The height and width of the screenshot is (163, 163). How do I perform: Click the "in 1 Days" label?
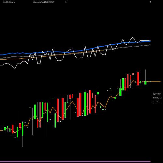pos(156,102)
